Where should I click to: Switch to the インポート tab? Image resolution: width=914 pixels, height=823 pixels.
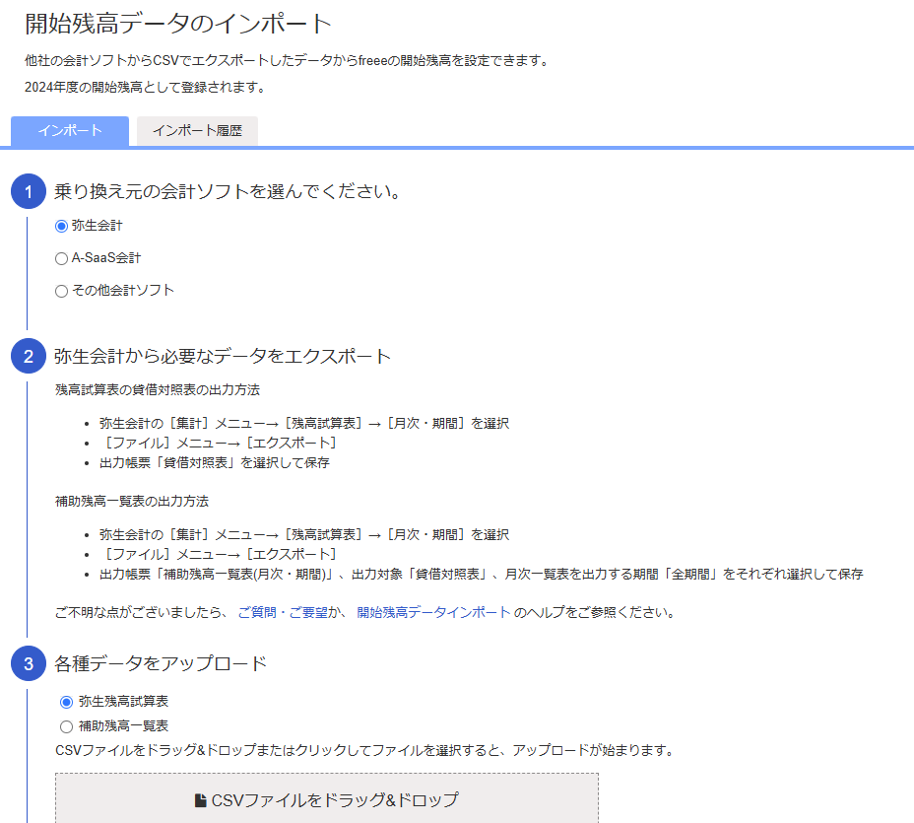click(70, 131)
